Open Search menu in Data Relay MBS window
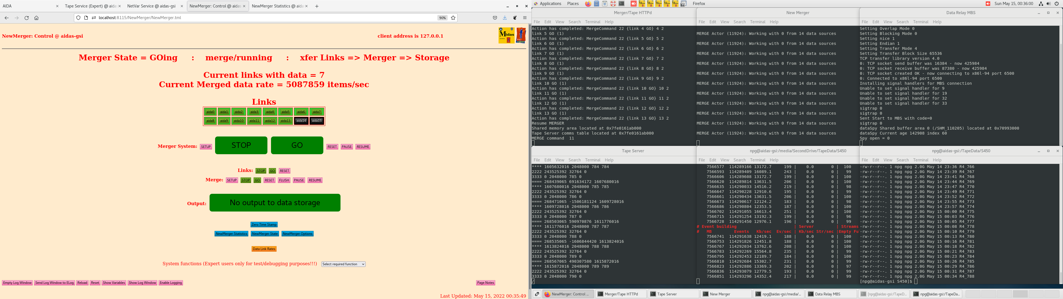The width and height of the screenshot is (1063, 299). tap(902, 22)
